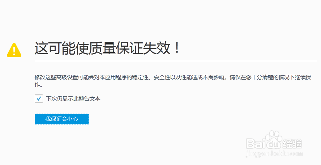The image size is (321, 165).
Task: Click the 这可能使质量保证失效 heading text
Action: point(102,48)
